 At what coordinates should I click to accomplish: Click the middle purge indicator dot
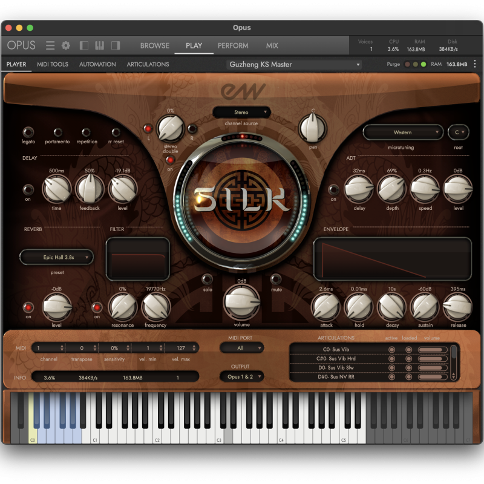point(416,64)
